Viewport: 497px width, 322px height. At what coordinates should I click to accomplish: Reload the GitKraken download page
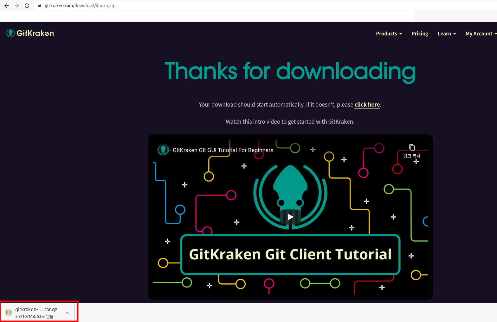(x=27, y=6)
